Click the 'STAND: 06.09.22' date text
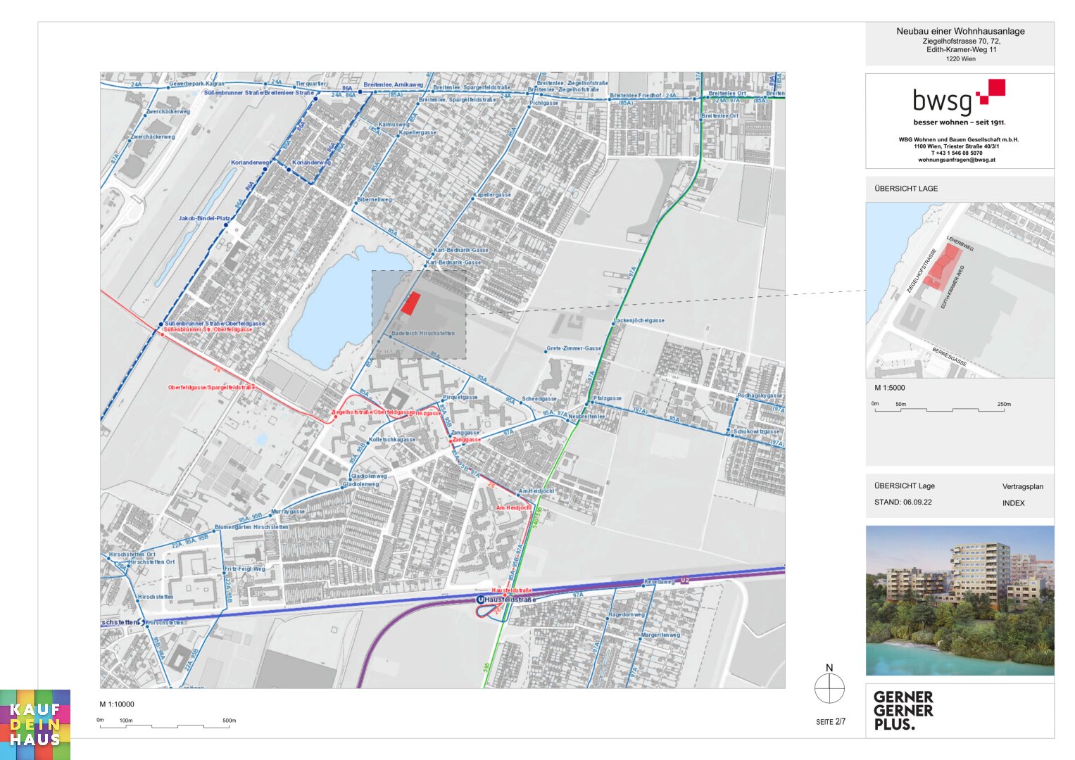 click(x=903, y=502)
